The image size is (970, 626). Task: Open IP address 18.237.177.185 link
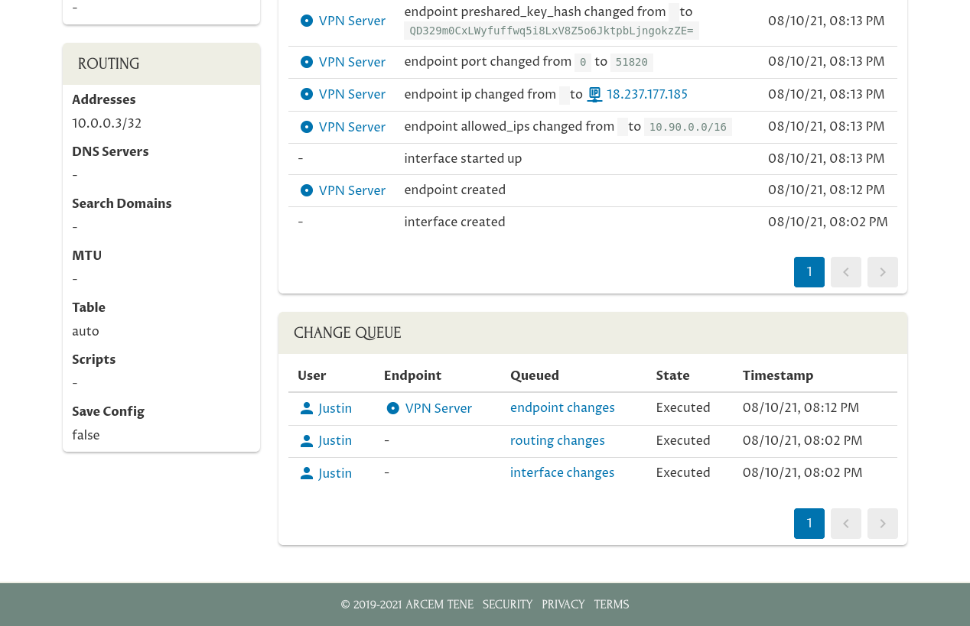pyautogui.click(x=647, y=95)
